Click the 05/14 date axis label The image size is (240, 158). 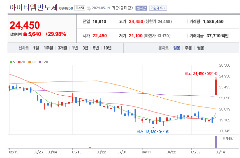[x=220, y=152]
